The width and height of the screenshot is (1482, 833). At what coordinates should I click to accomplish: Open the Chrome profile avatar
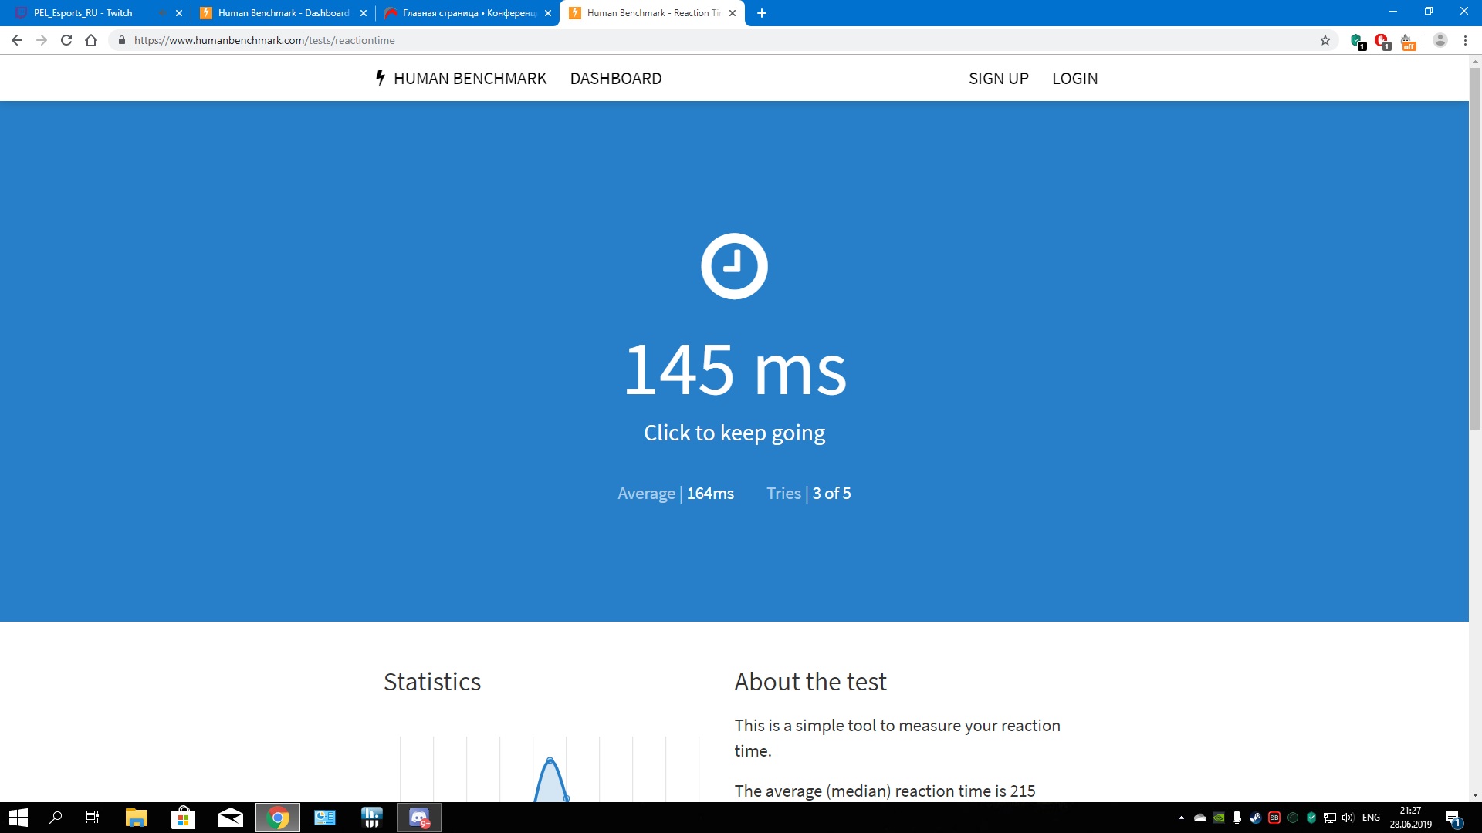1440,40
